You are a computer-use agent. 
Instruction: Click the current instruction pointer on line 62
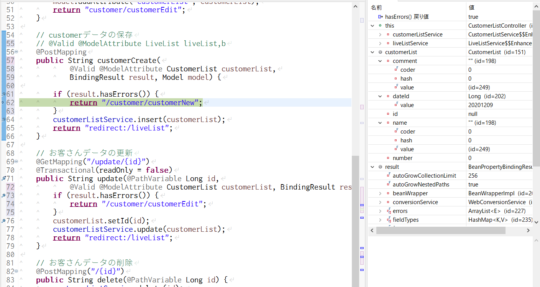point(3,102)
